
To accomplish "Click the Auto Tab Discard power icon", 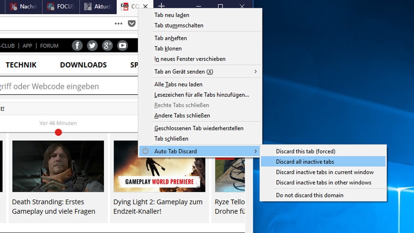I will click(x=146, y=151).
